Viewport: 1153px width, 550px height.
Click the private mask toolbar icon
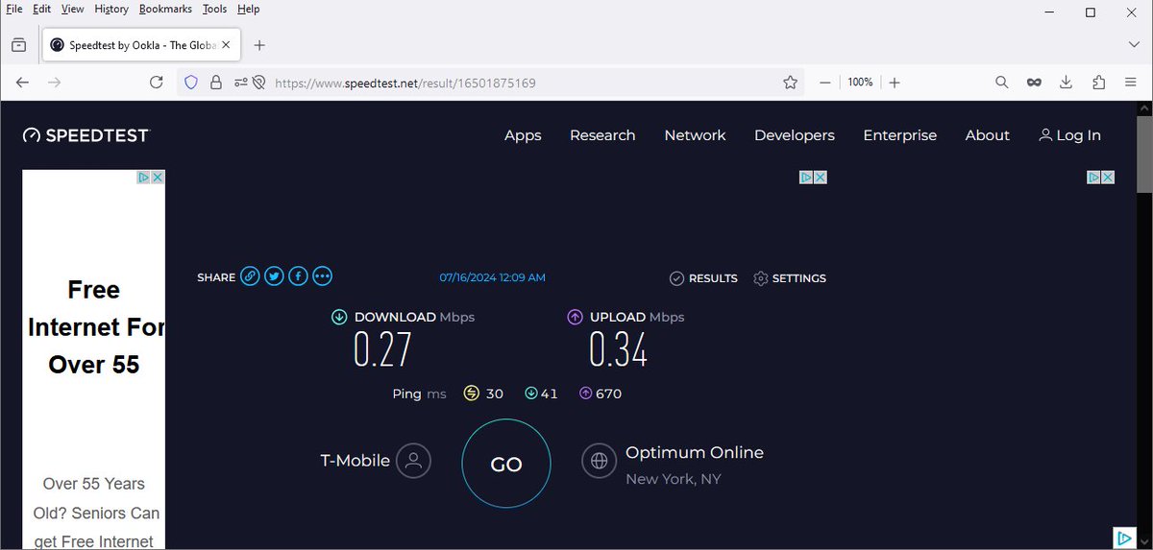tap(1034, 83)
